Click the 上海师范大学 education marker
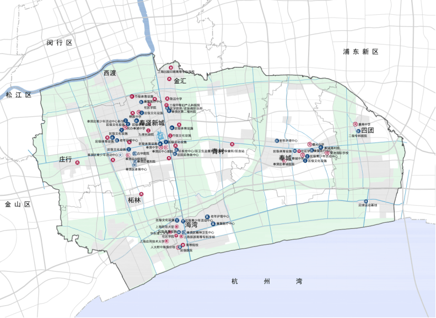 pyautogui.click(x=176, y=227)
